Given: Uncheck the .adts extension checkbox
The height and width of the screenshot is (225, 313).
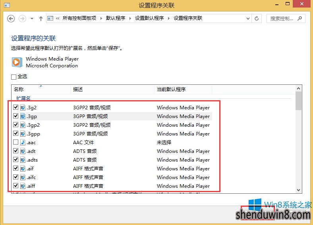Looking at the screenshot, I should click(x=15, y=160).
